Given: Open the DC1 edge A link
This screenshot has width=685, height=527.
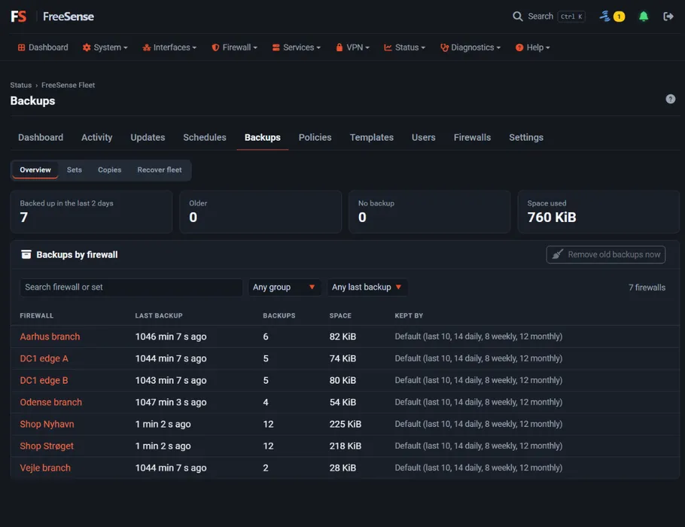Looking at the screenshot, I should pyautogui.click(x=44, y=358).
